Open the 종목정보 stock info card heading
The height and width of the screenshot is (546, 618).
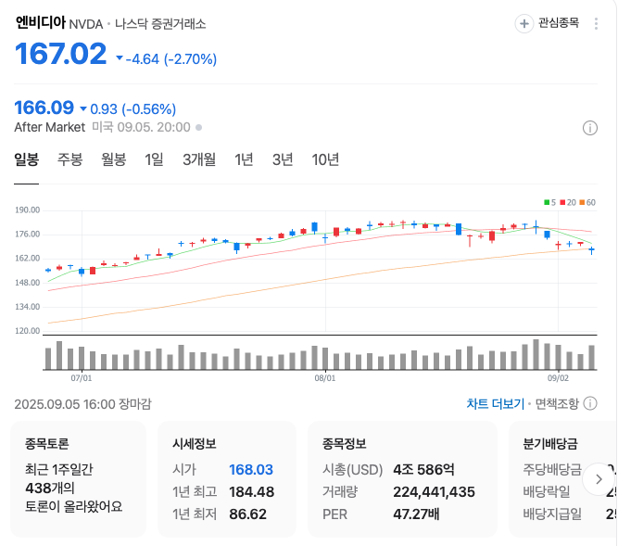[345, 444]
